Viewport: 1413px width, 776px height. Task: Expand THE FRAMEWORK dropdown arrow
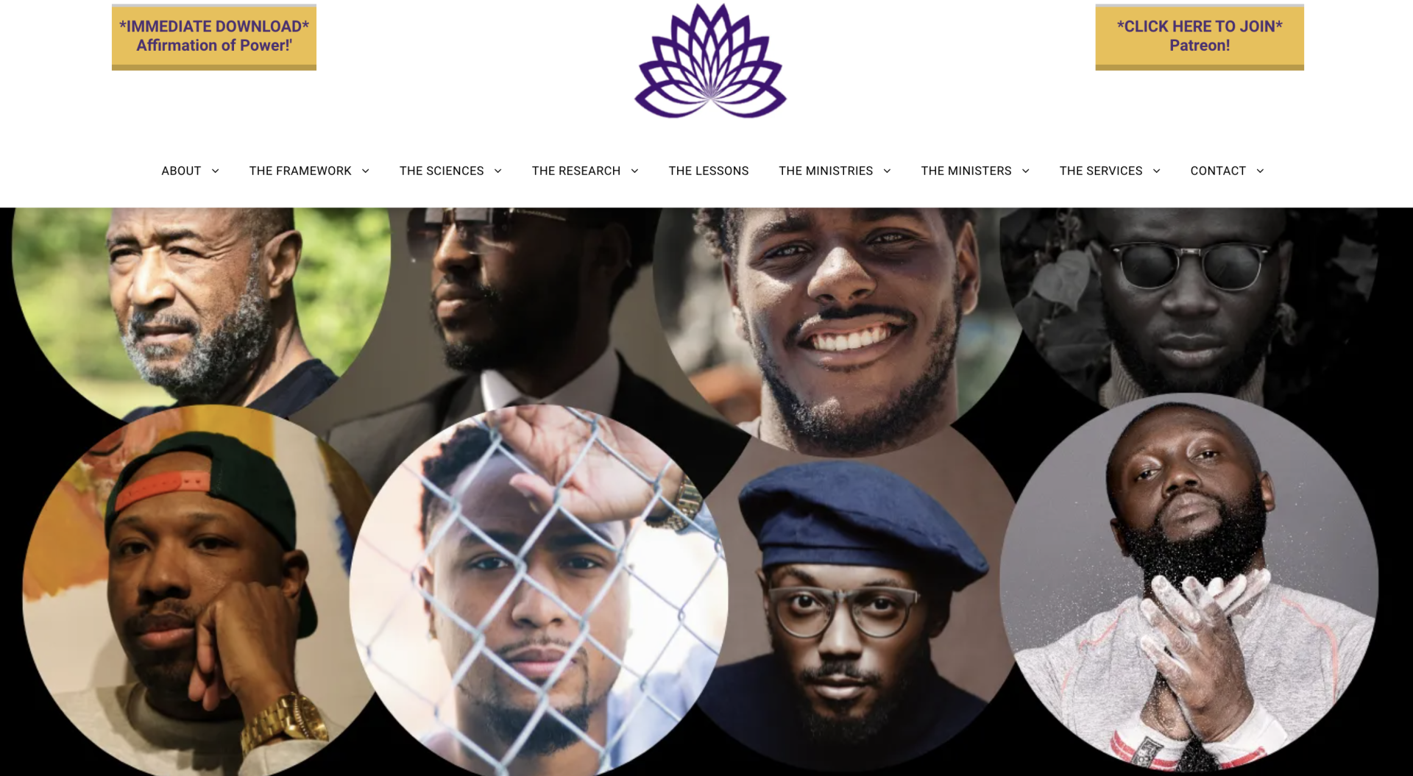[x=365, y=171]
